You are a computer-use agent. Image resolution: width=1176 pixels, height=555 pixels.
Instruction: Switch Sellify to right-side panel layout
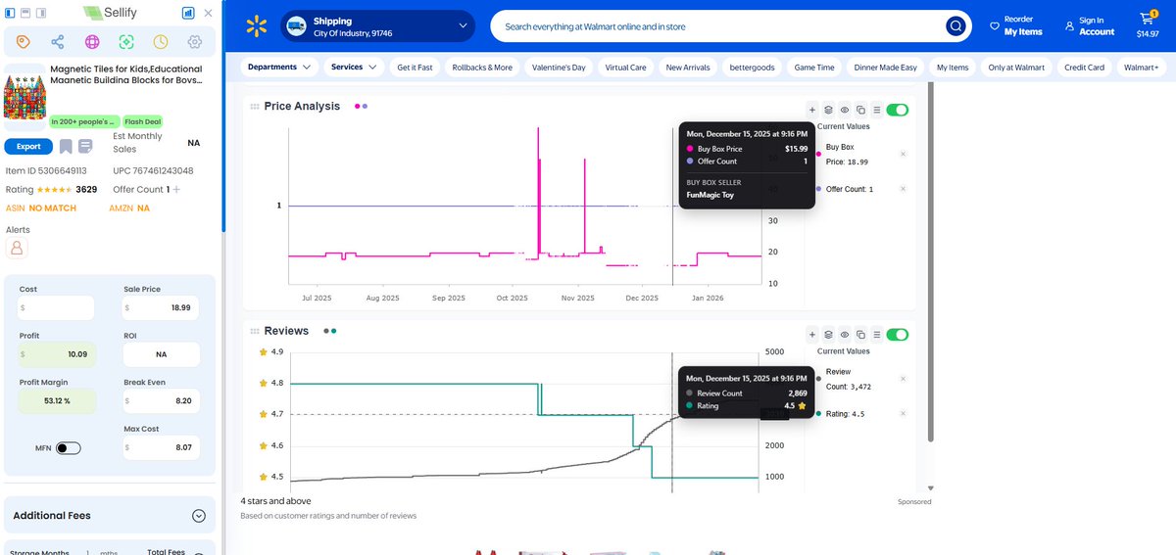point(42,14)
